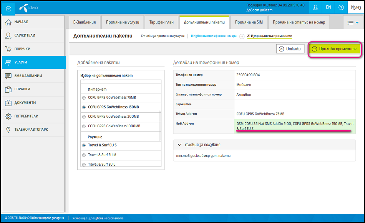This screenshot has width=365, height=223.
Task: Click the package list vertical scrollbar
Action: tap(160, 126)
